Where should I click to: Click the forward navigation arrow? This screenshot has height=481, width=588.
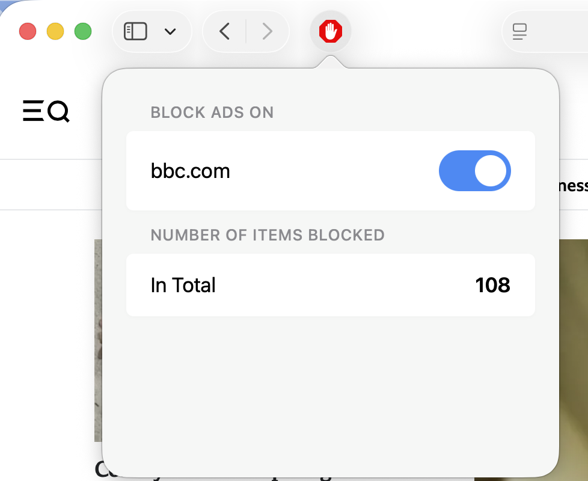coord(267,31)
